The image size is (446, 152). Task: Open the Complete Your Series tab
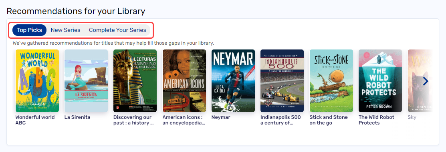pyautogui.click(x=117, y=30)
